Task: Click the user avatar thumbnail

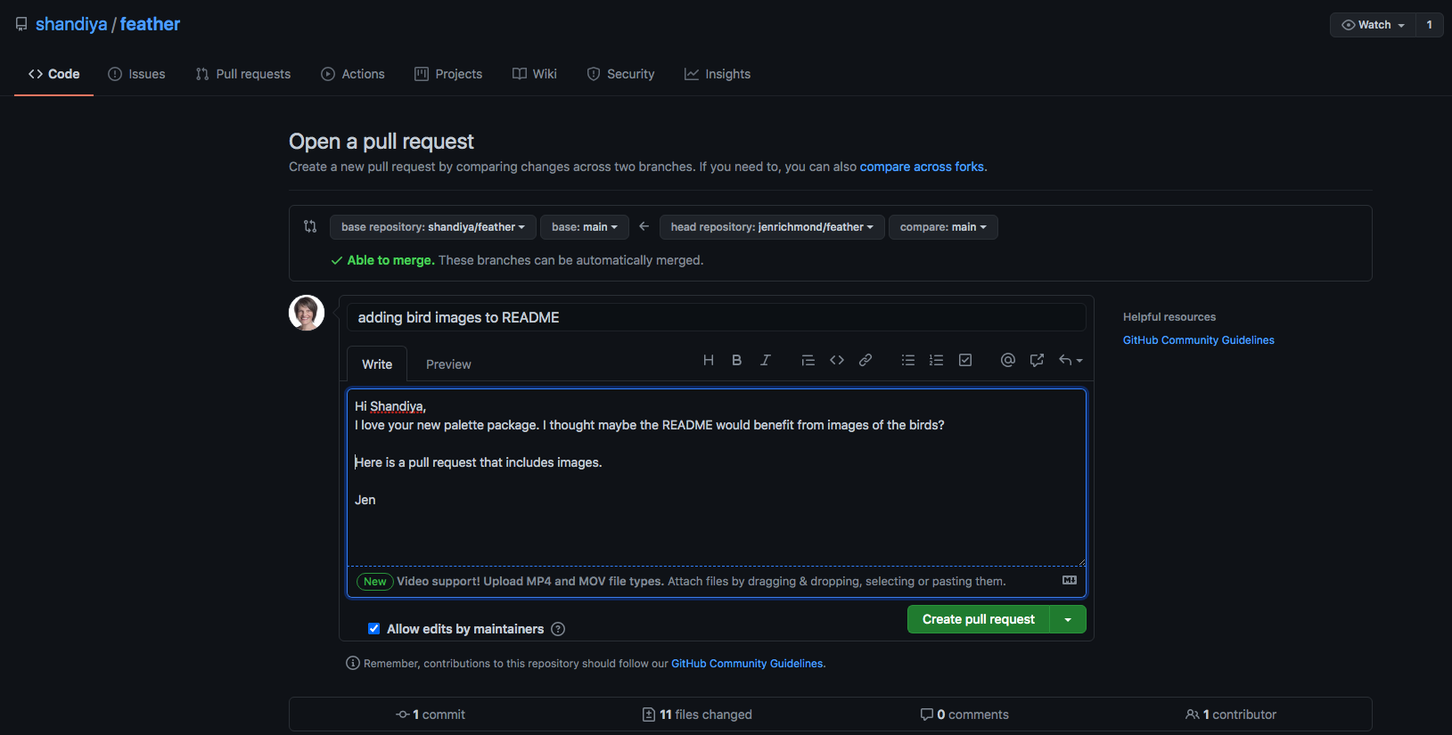Action: pyautogui.click(x=307, y=313)
